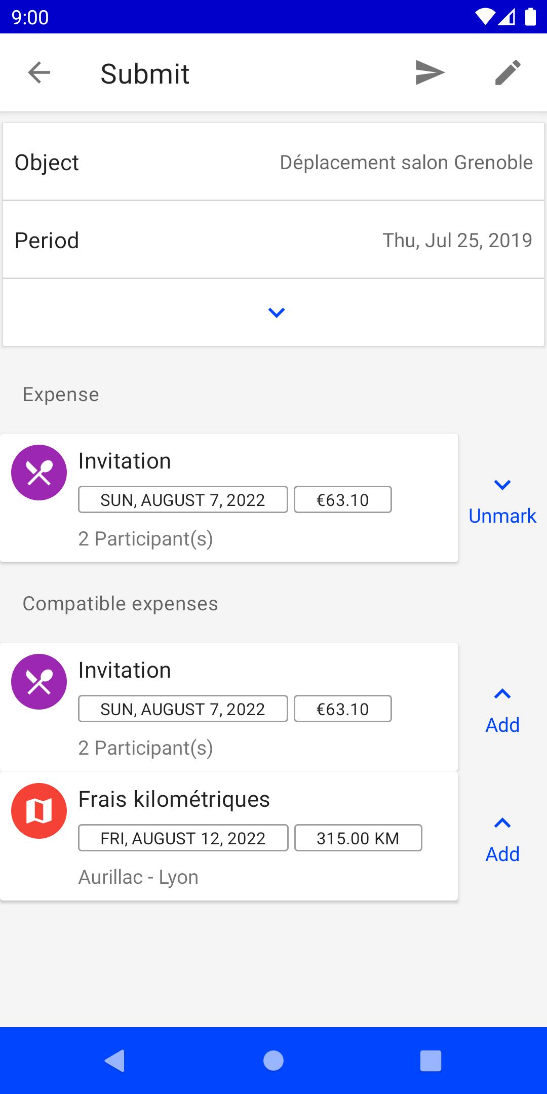
Task: Tap Android recent apps square button
Action: tap(431, 1061)
